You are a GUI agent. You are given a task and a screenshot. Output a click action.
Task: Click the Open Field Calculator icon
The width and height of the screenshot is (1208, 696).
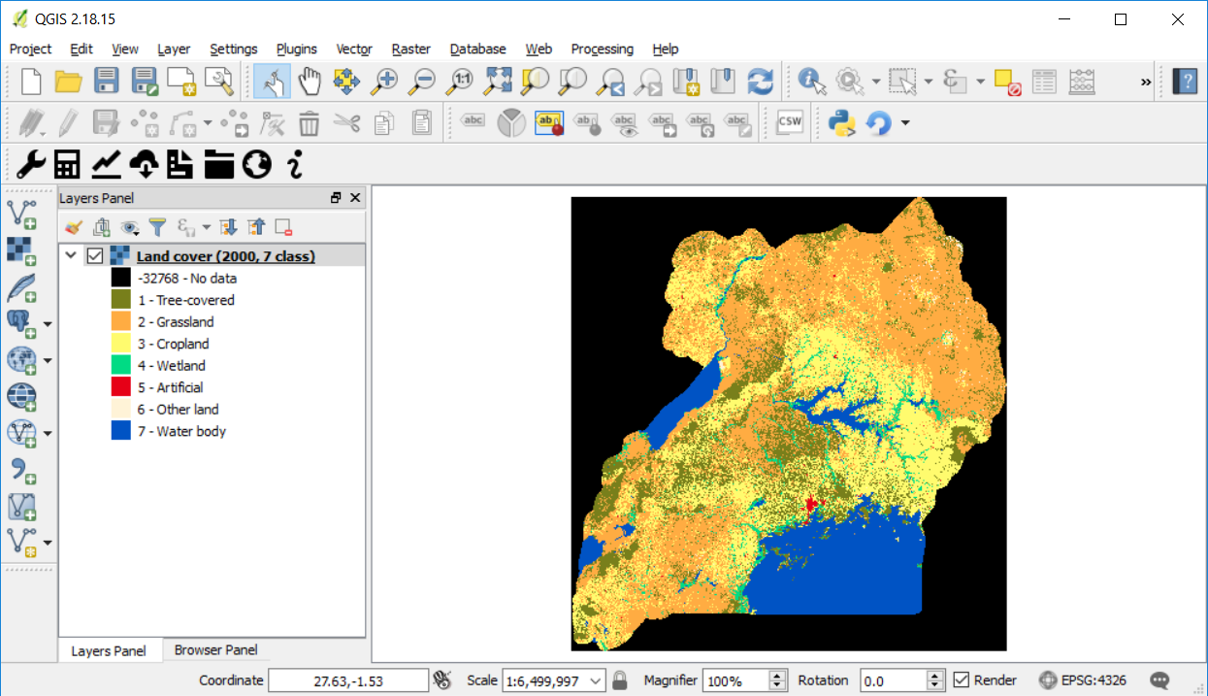coord(1083,82)
